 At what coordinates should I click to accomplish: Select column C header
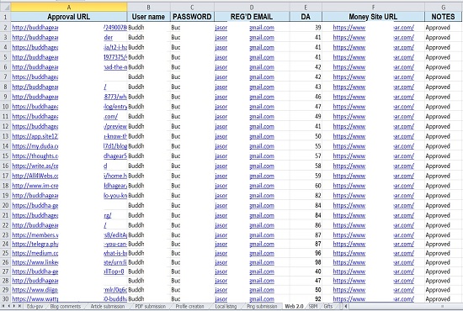192,8
